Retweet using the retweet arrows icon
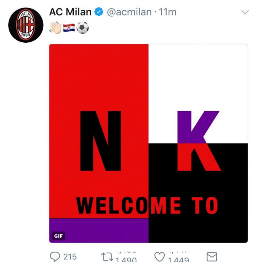The image size is (256, 267). (x=107, y=257)
